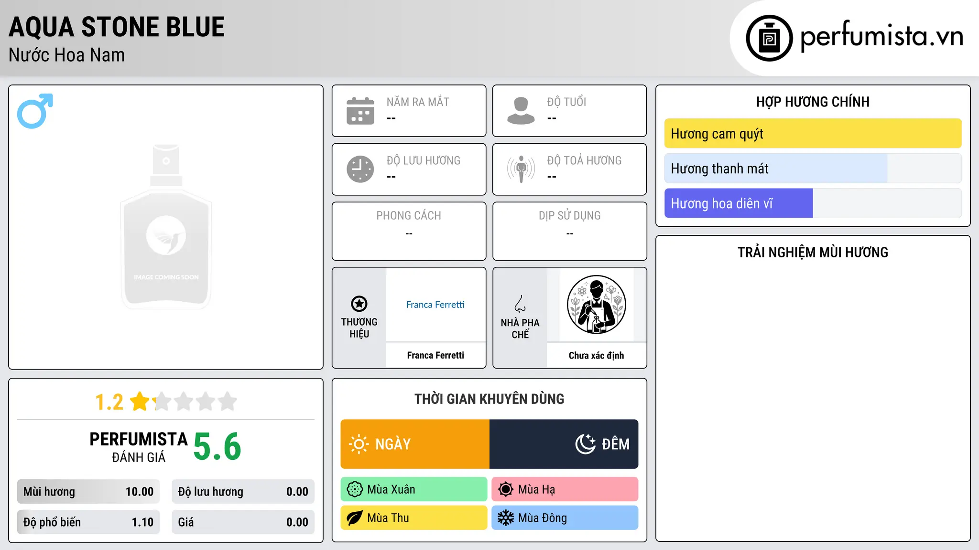Screen dimensions: 979x550
Task: Click the green 5.6 Perfumista score
Action: (x=218, y=446)
